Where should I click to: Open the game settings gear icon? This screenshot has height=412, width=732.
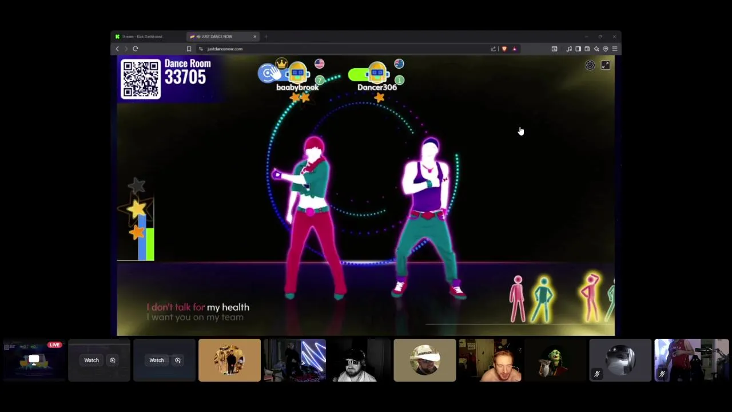(590, 65)
